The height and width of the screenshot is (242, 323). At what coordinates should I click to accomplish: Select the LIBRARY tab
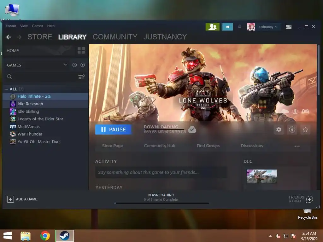coord(72,37)
